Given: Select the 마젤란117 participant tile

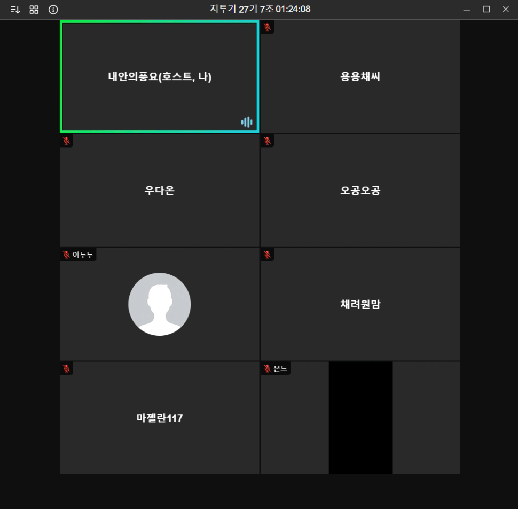Looking at the screenshot, I should (160, 418).
